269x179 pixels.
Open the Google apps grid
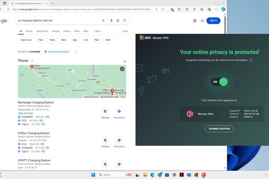202,21
